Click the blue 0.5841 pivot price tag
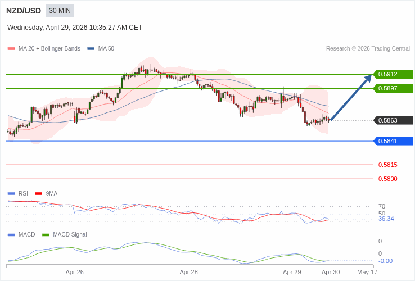415x281 pixels. coord(393,141)
